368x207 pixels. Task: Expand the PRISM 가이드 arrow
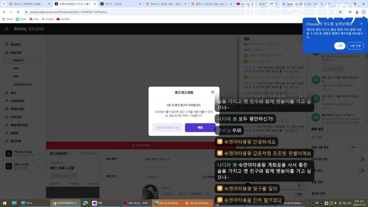pyautogui.click(x=38, y=154)
